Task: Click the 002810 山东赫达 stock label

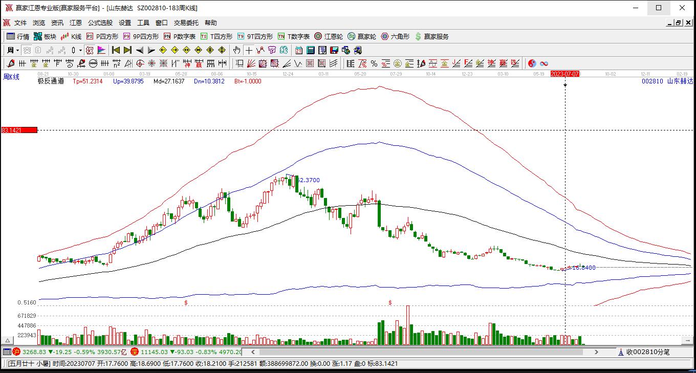Action: click(667, 81)
